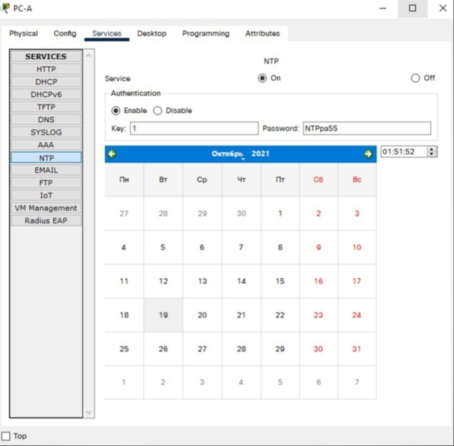The height and width of the screenshot is (446, 454).
Task: Open the SYSLOG service
Action: pyautogui.click(x=46, y=132)
